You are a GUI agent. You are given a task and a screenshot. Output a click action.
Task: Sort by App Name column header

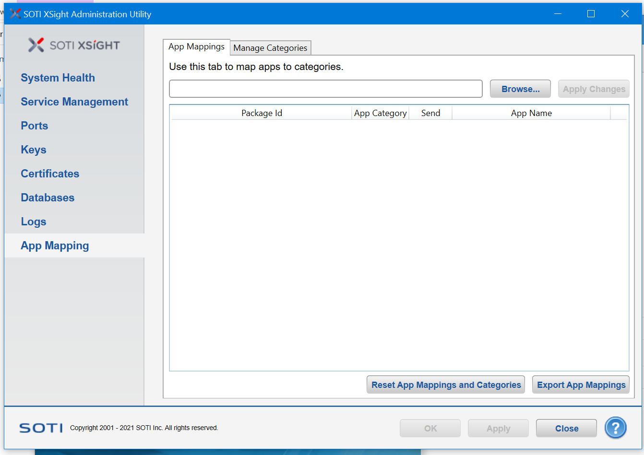click(x=531, y=113)
